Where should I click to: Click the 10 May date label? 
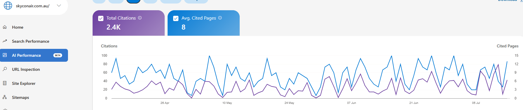(227, 103)
